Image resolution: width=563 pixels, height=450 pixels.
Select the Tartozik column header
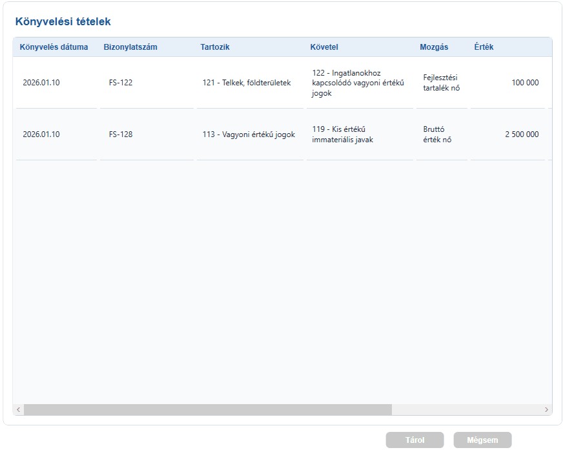tap(215, 47)
